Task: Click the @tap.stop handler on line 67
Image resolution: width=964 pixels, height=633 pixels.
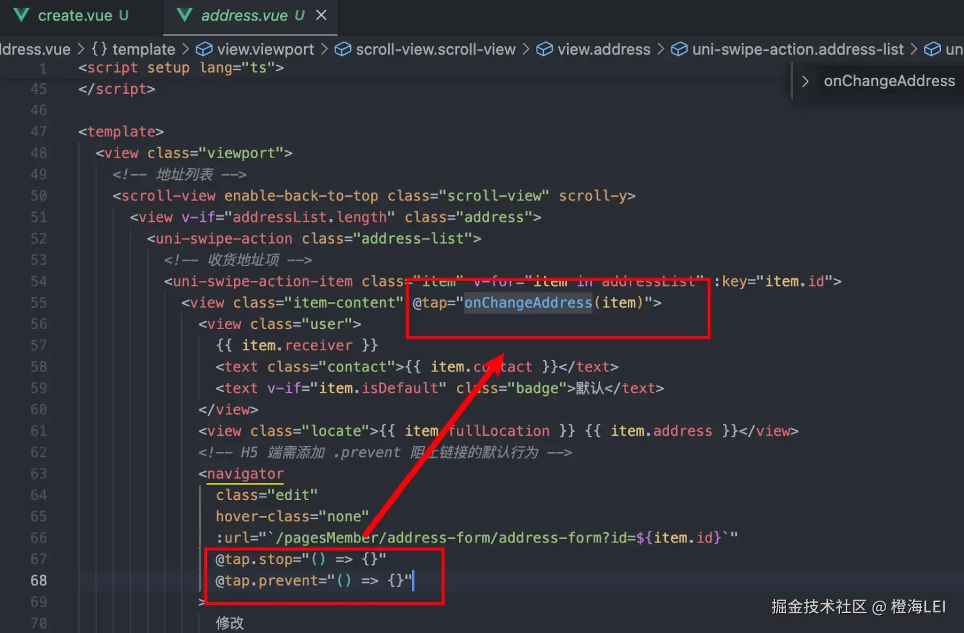Action: (301, 559)
